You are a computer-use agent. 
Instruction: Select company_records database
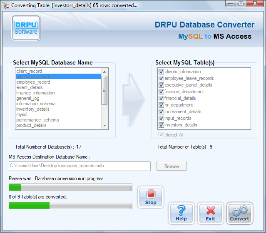(x=58, y=77)
